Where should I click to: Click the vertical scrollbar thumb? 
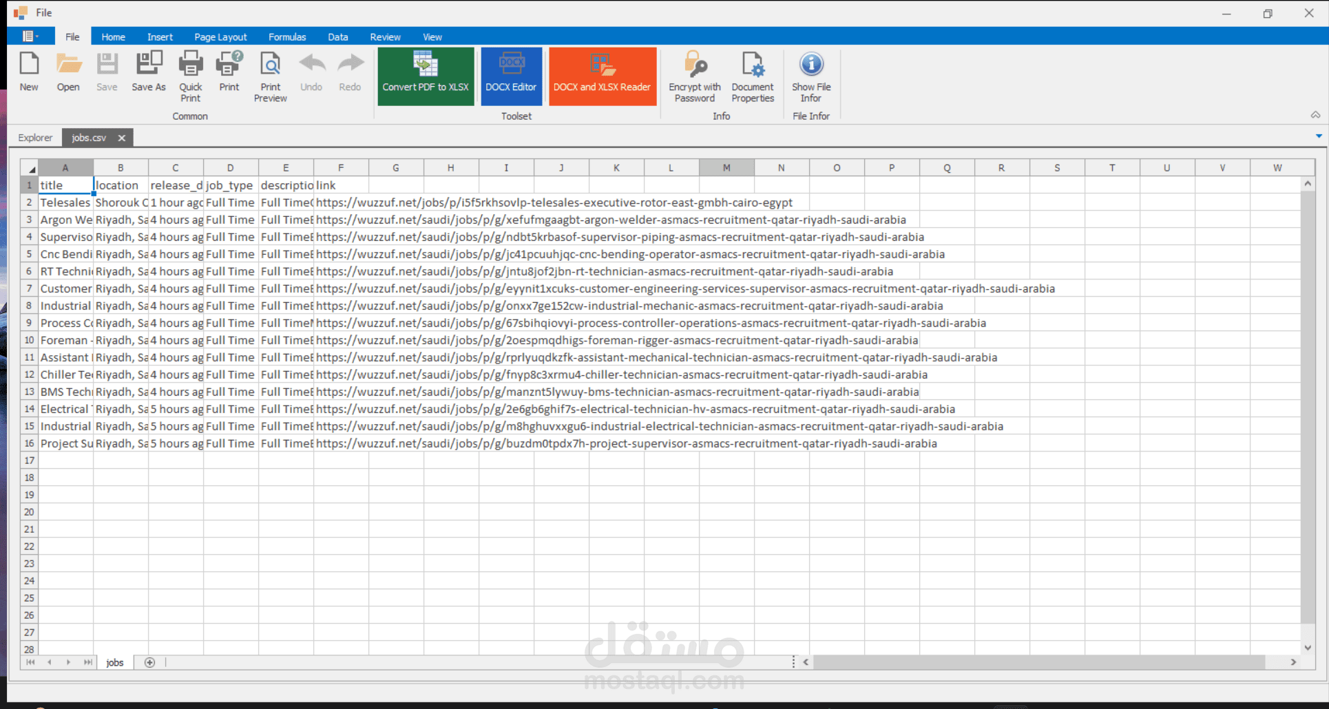point(1308,408)
